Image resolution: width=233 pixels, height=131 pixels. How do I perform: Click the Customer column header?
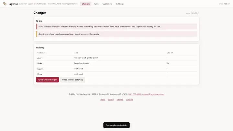(x=41, y=53)
